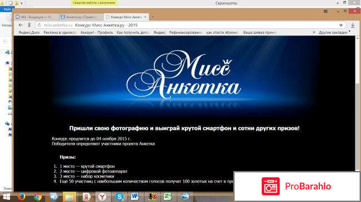Add a new browser tab
Image resolution: width=361 pixels, height=202 pixels.
[x=152, y=17]
